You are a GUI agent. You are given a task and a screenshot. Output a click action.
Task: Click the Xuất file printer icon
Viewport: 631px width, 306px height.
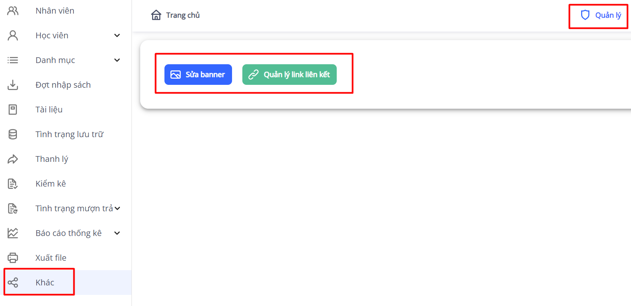[13, 258]
